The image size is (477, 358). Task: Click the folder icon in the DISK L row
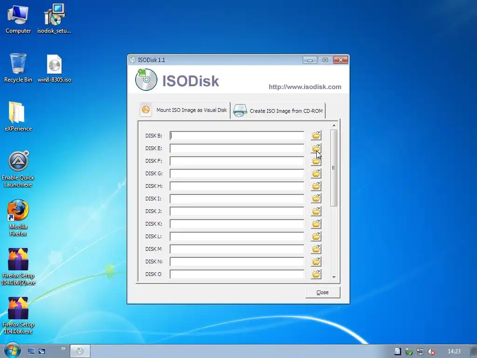[316, 236]
